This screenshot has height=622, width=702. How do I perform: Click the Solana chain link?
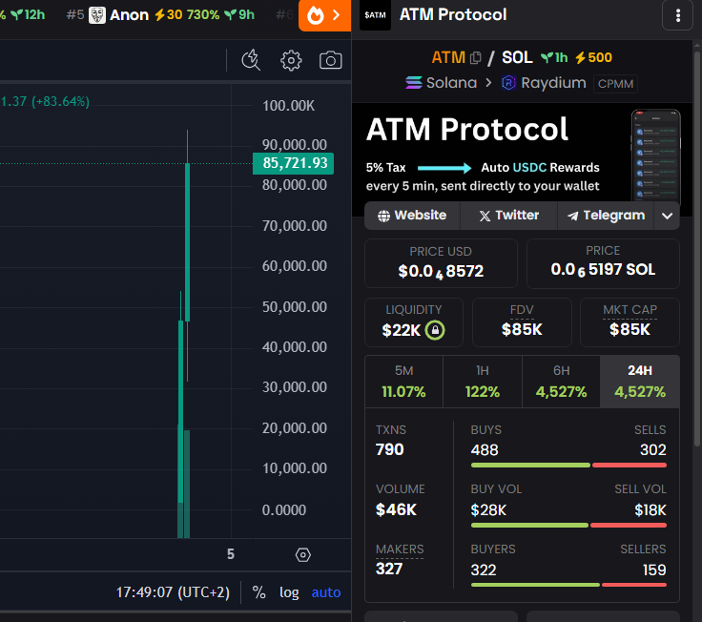tap(451, 83)
